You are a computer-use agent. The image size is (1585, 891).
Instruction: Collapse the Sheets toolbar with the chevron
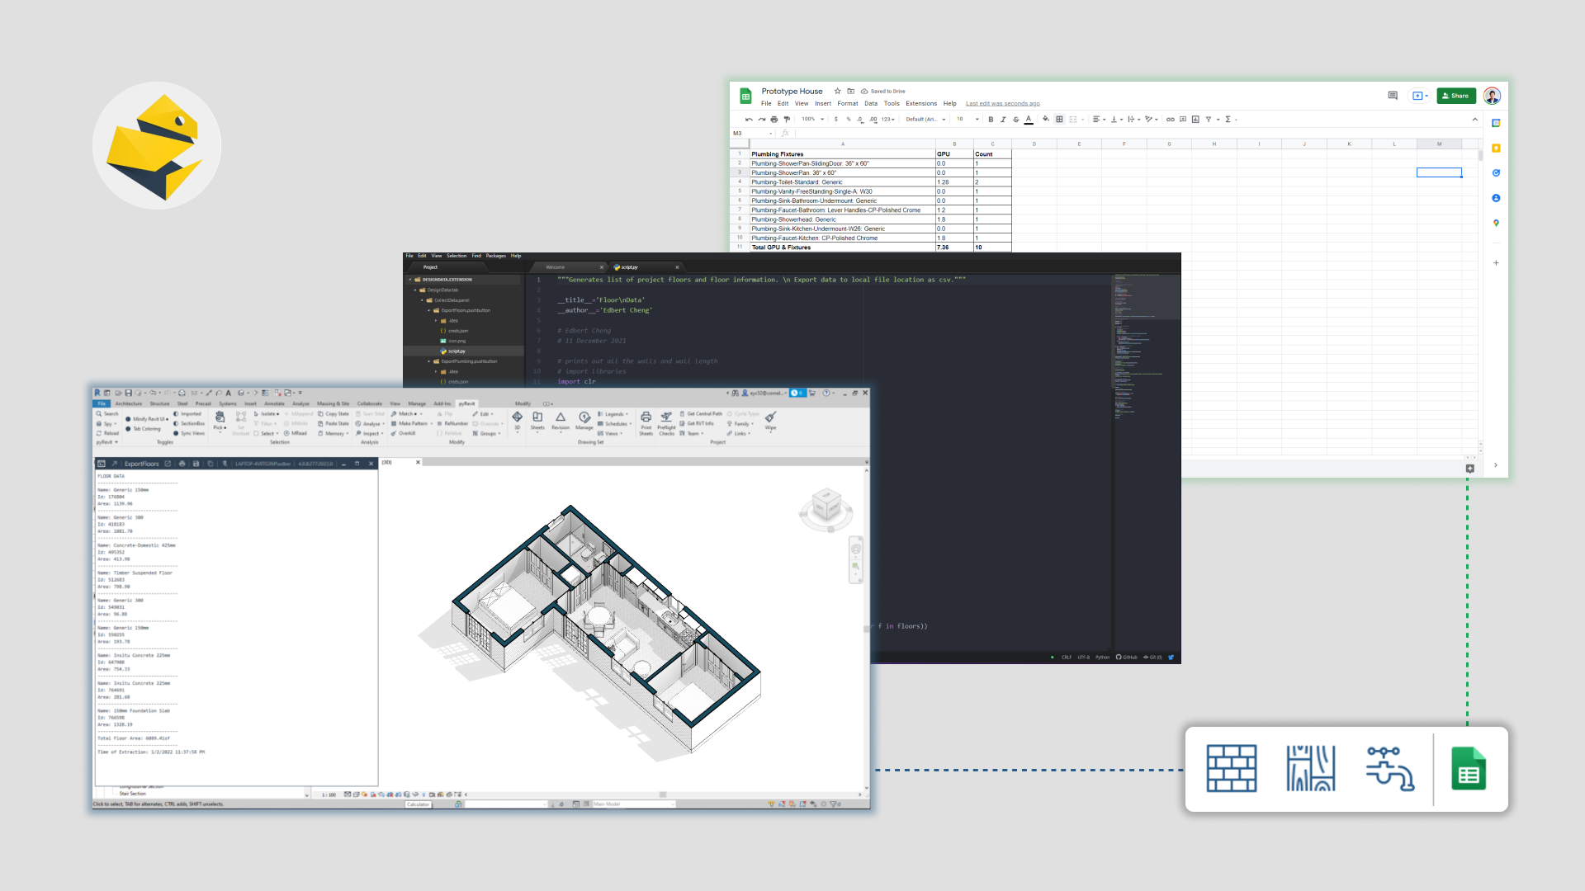point(1475,120)
